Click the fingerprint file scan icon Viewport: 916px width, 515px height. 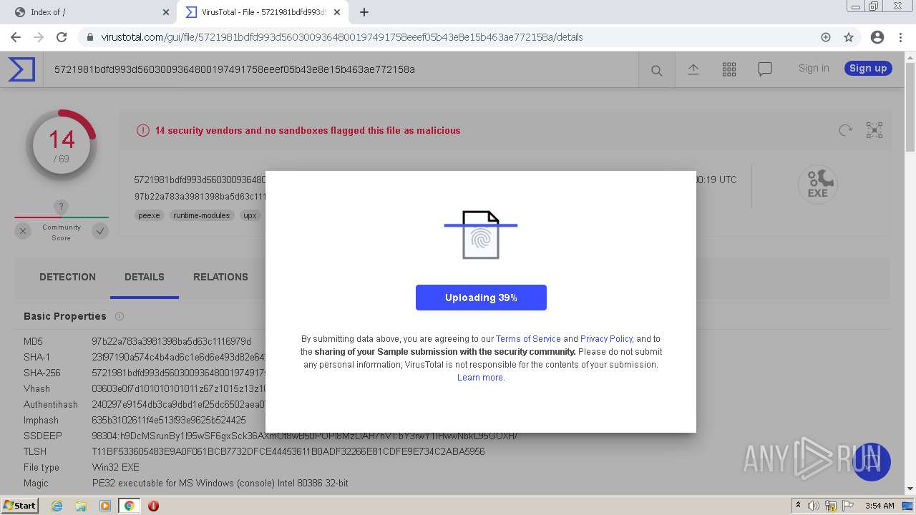[x=481, y=235]
